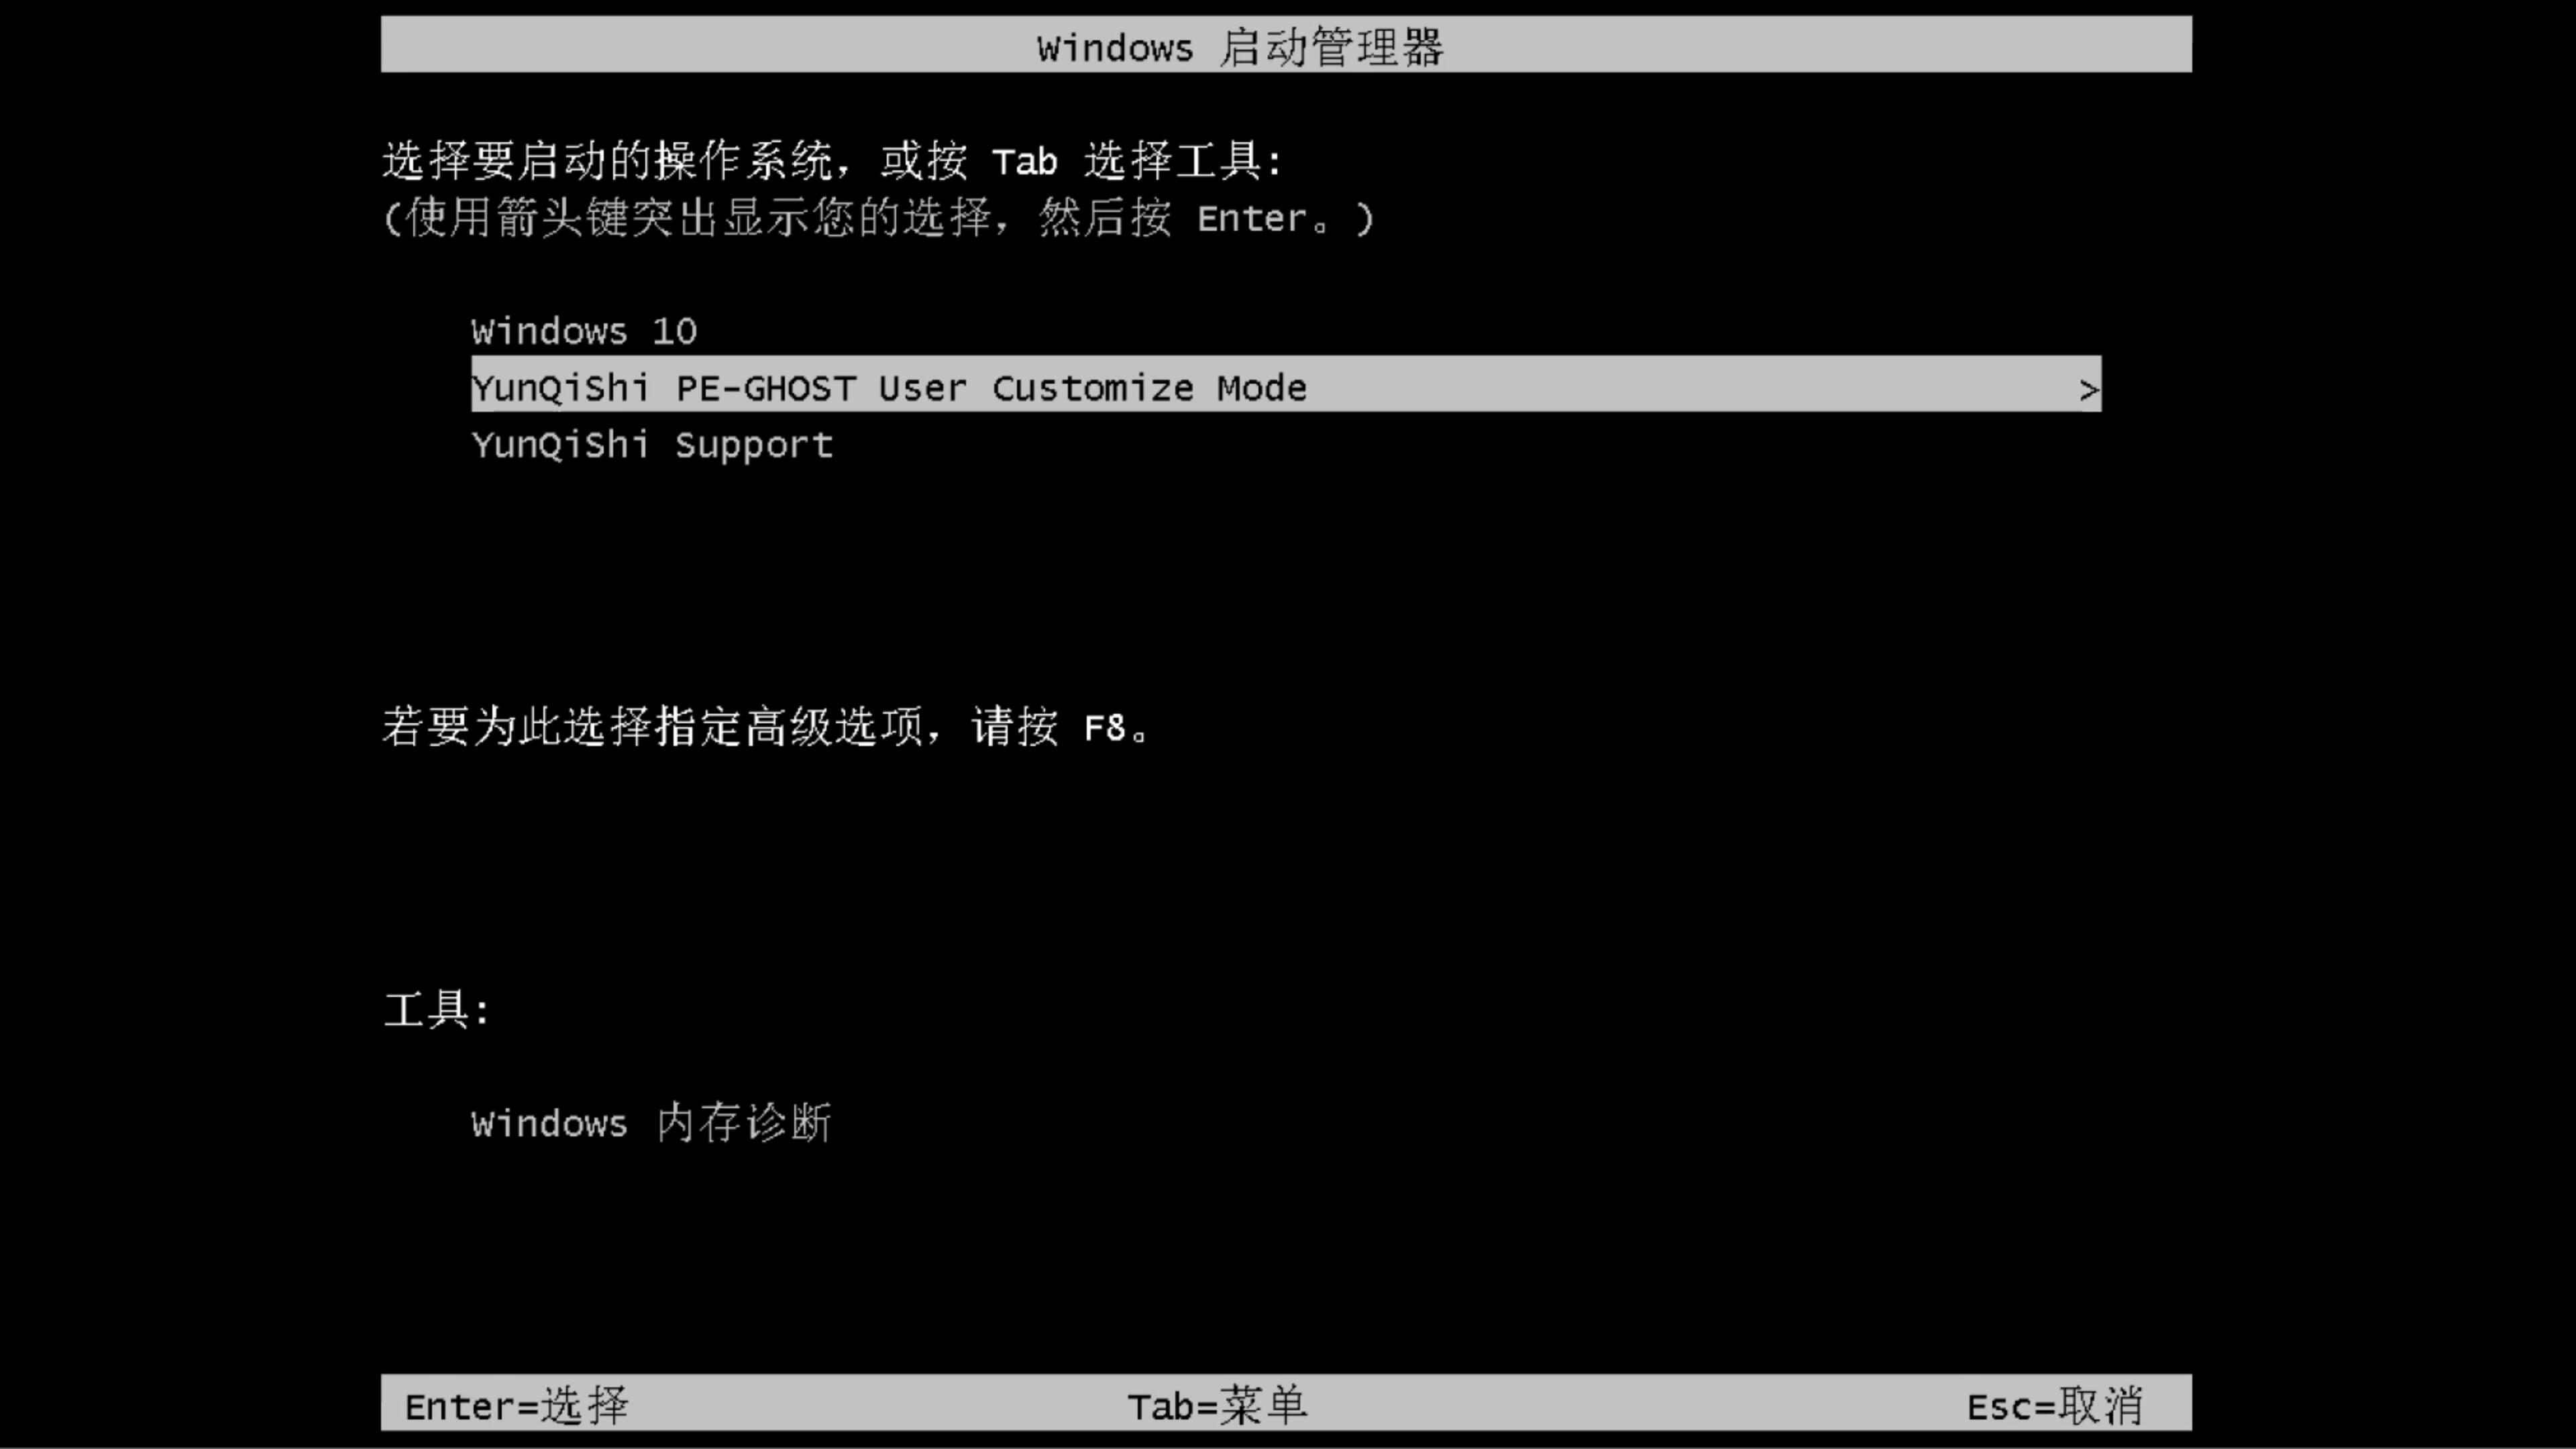Select Windows 10 boot option
Image resolution: width=2576 pixels, height=1449 pixels.
(x=584, y=331)
